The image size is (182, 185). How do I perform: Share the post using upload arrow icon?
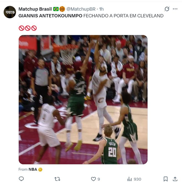(175, 179)
